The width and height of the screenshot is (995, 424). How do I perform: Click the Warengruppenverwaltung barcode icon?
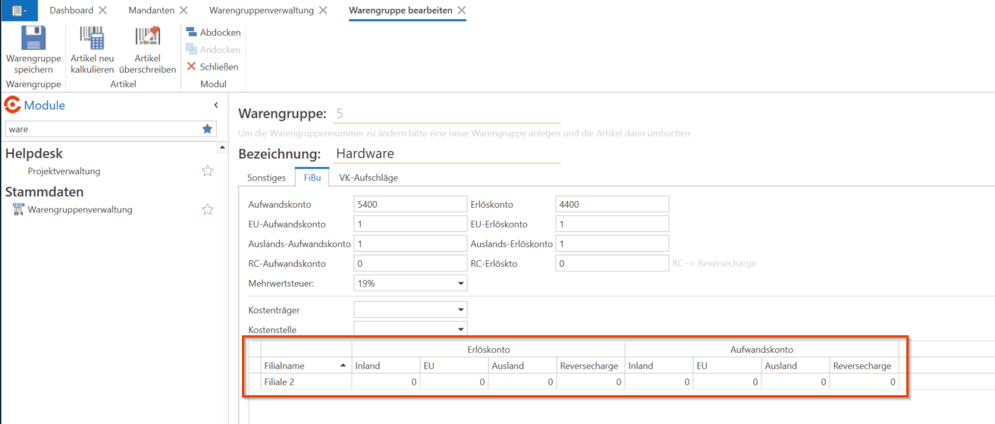click(x=19, y=209)
